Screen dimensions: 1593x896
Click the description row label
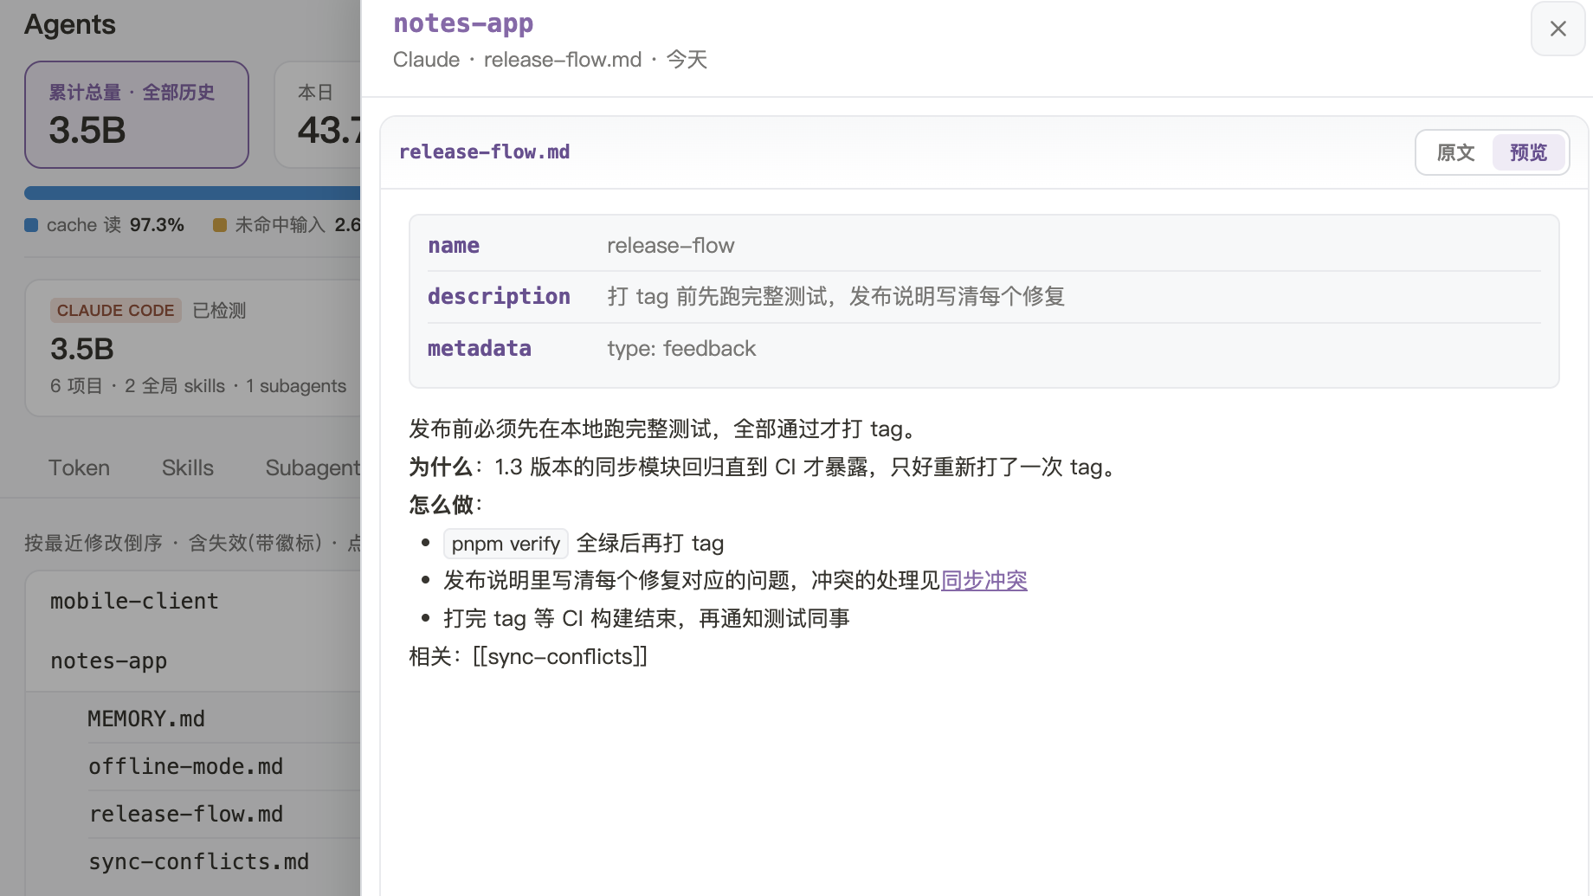click(x=499, y=297)
